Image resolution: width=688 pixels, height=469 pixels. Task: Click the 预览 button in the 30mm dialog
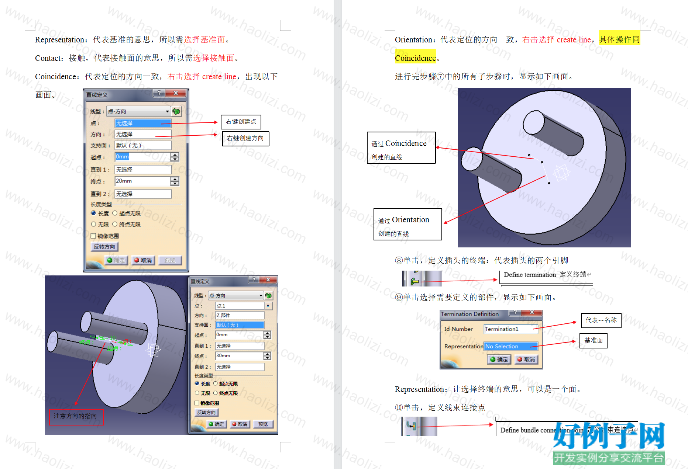(x=263, y=424)
